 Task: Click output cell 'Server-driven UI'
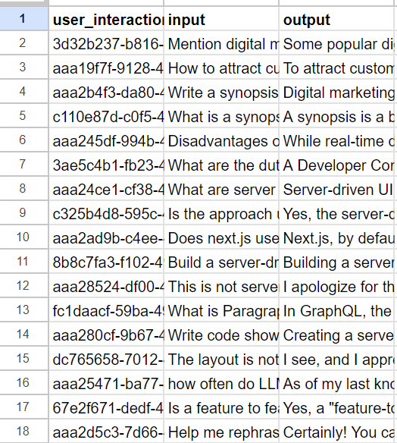(336, 189)
